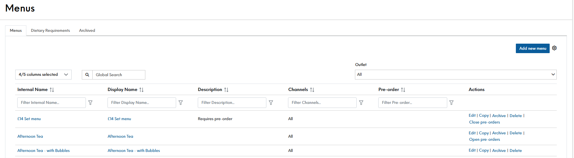Close pre-orders for £14 Set menu

(x=484, y=122)
